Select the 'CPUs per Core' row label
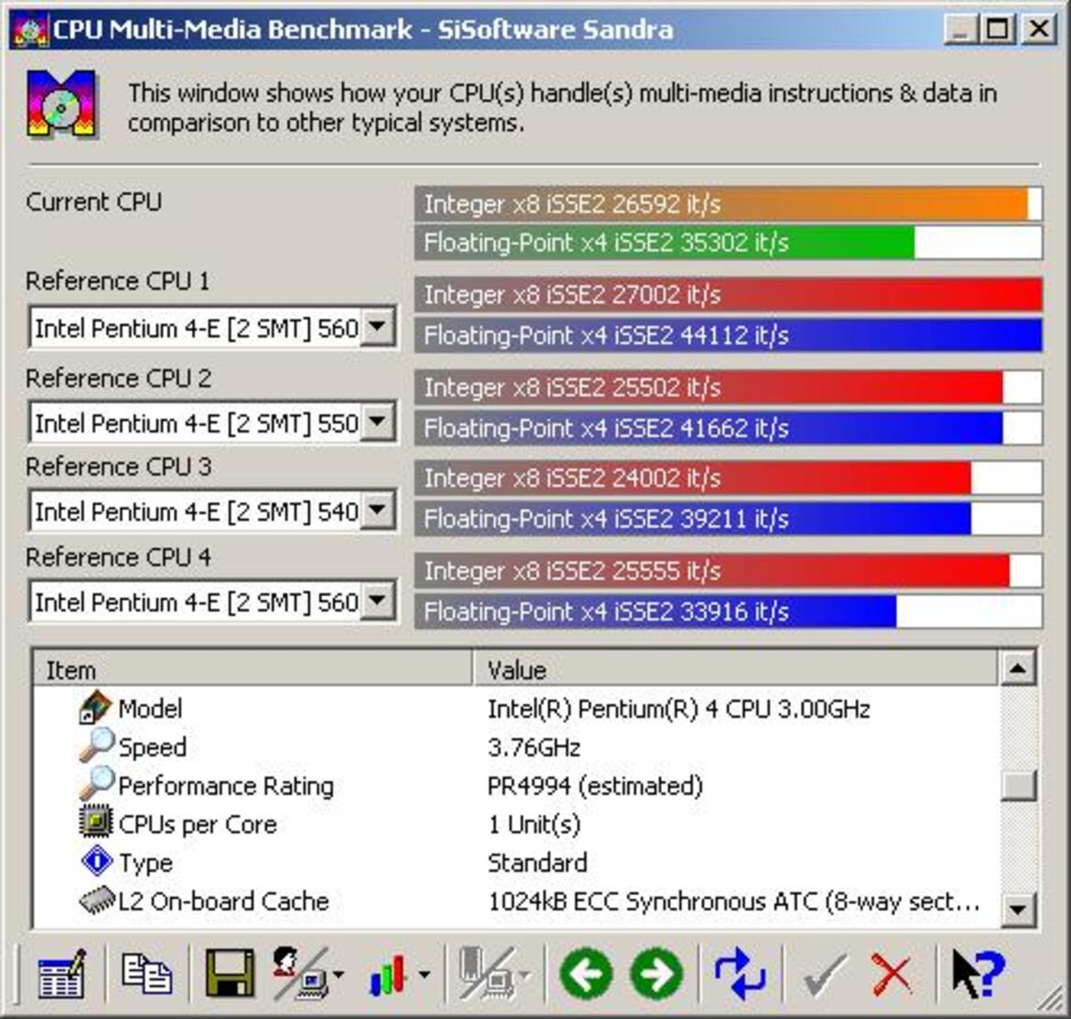This screenshot has width=1071, height=1019. coord(198,824)
